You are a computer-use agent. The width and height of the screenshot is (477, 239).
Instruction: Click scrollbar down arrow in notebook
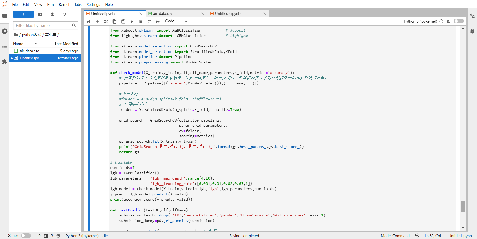click(x=463, y=227)
